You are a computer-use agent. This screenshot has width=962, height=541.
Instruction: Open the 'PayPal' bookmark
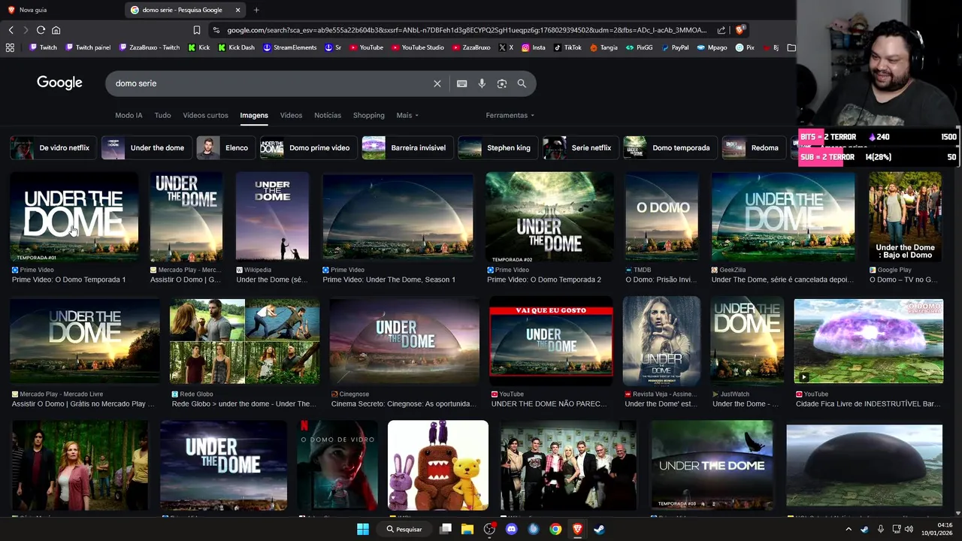pos(675,47)
